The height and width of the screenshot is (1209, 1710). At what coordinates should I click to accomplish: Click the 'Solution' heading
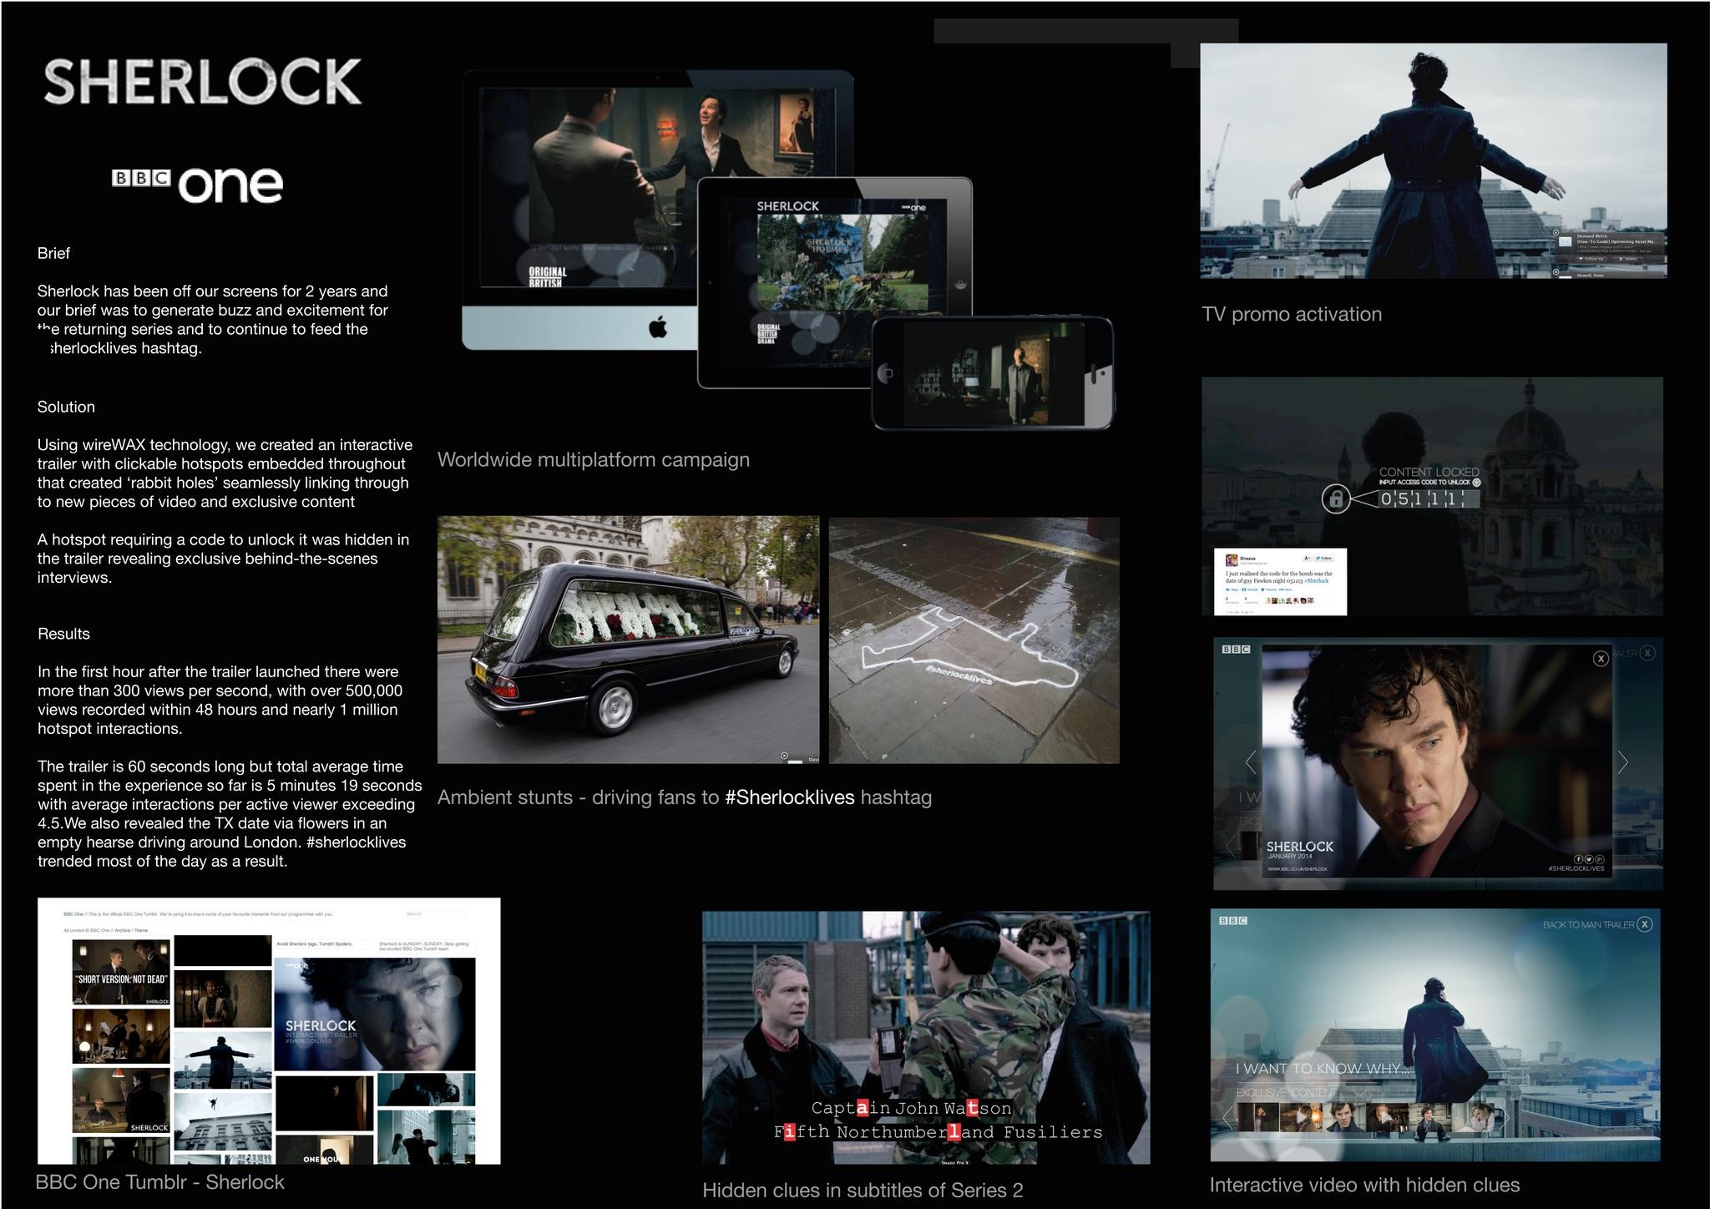pyautogui.click(x=66, y=407)
